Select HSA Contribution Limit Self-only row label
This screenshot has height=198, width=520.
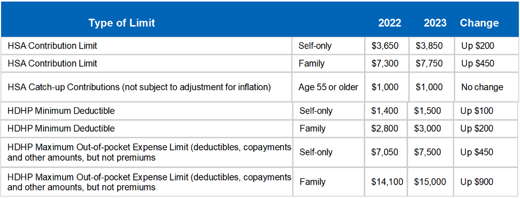tap(52, 45)
